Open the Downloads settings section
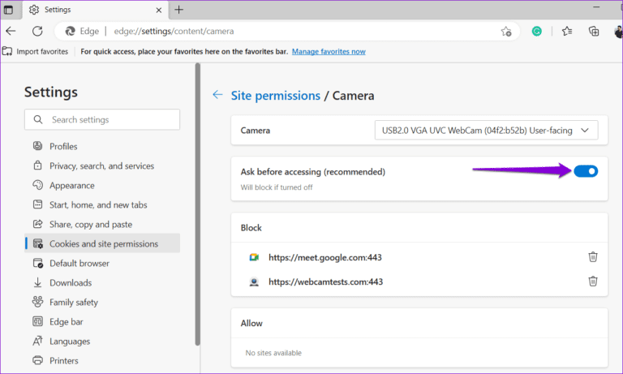Image resolution: width=623 pixels, height=374 pixels. tap(71, 282)
